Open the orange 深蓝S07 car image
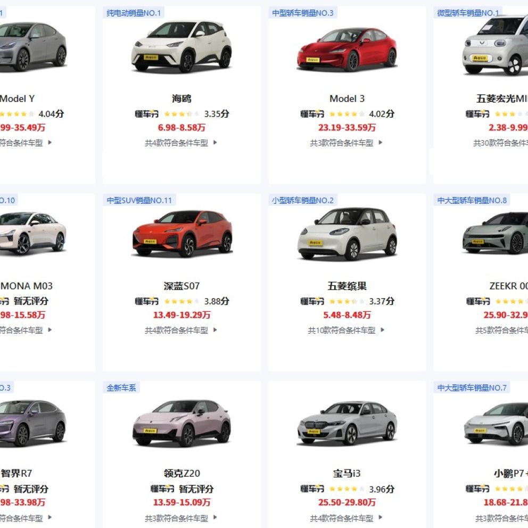528x528 pixels. coord(182,233)
